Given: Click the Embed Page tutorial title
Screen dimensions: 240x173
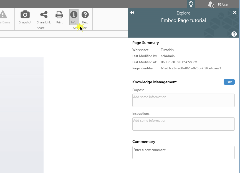Looking at the screenshot, I should pyautogui.click(x=183, y=20).
